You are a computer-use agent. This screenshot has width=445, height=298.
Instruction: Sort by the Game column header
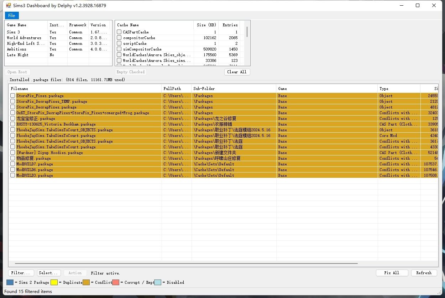click(x=327, y=89)
